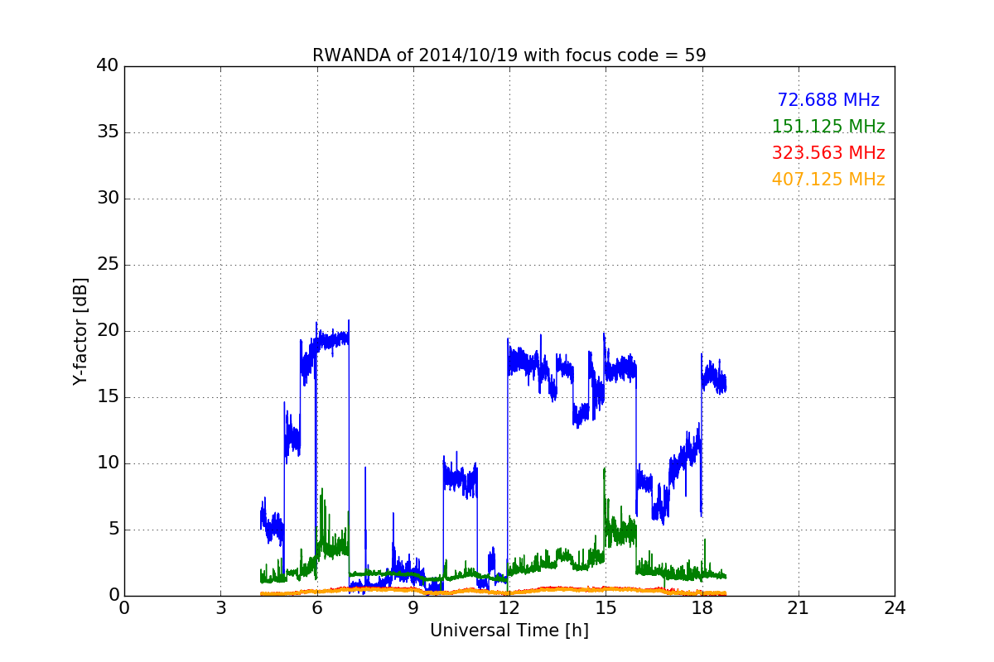This screenshot has width=994, height=662.
Task: Click the x-axis tick label 9
Action: click(x=413, y=608)
